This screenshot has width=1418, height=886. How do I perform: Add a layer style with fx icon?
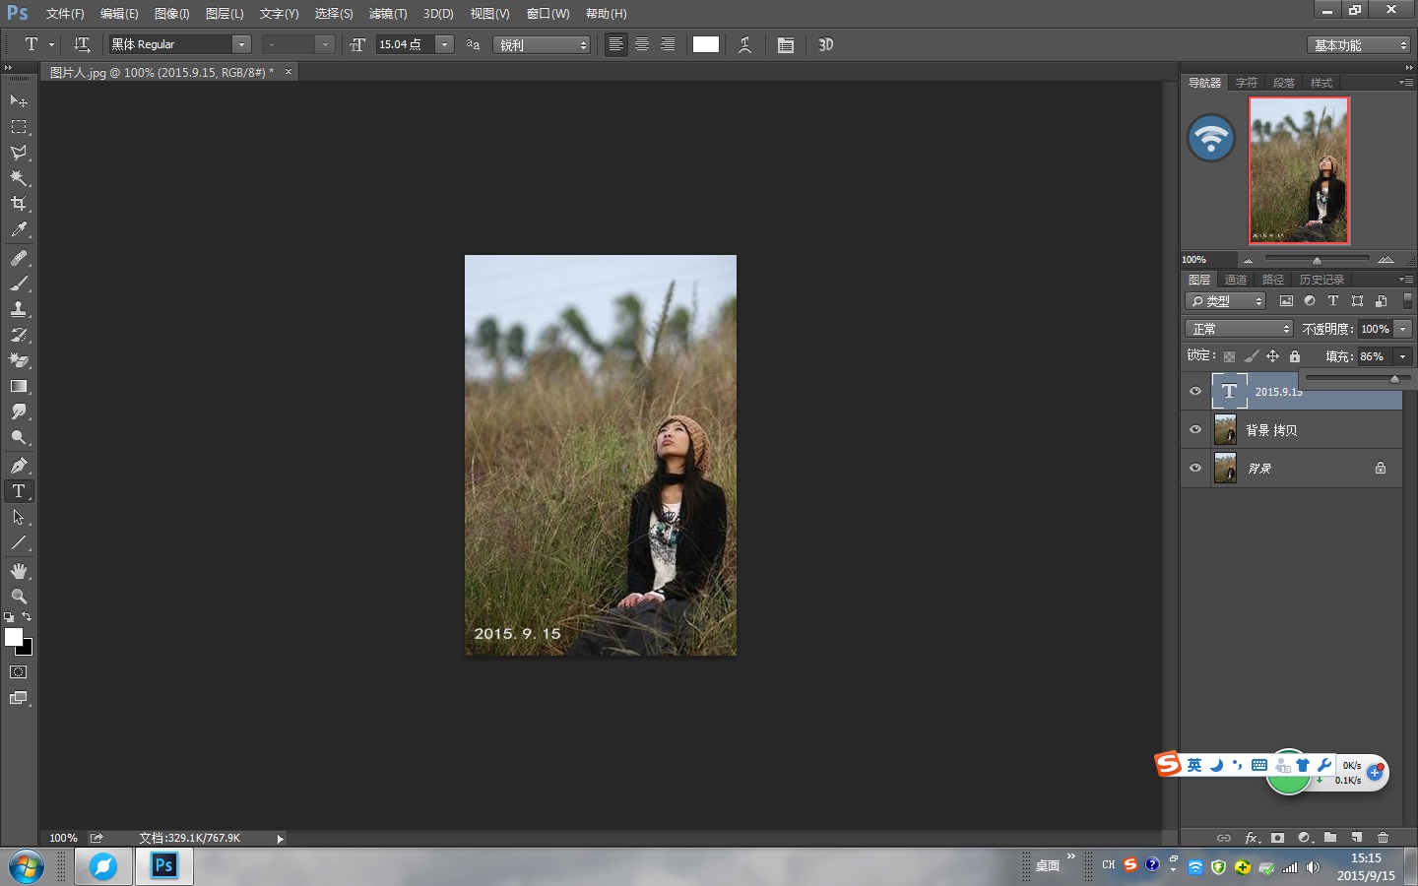(1252, 838)
